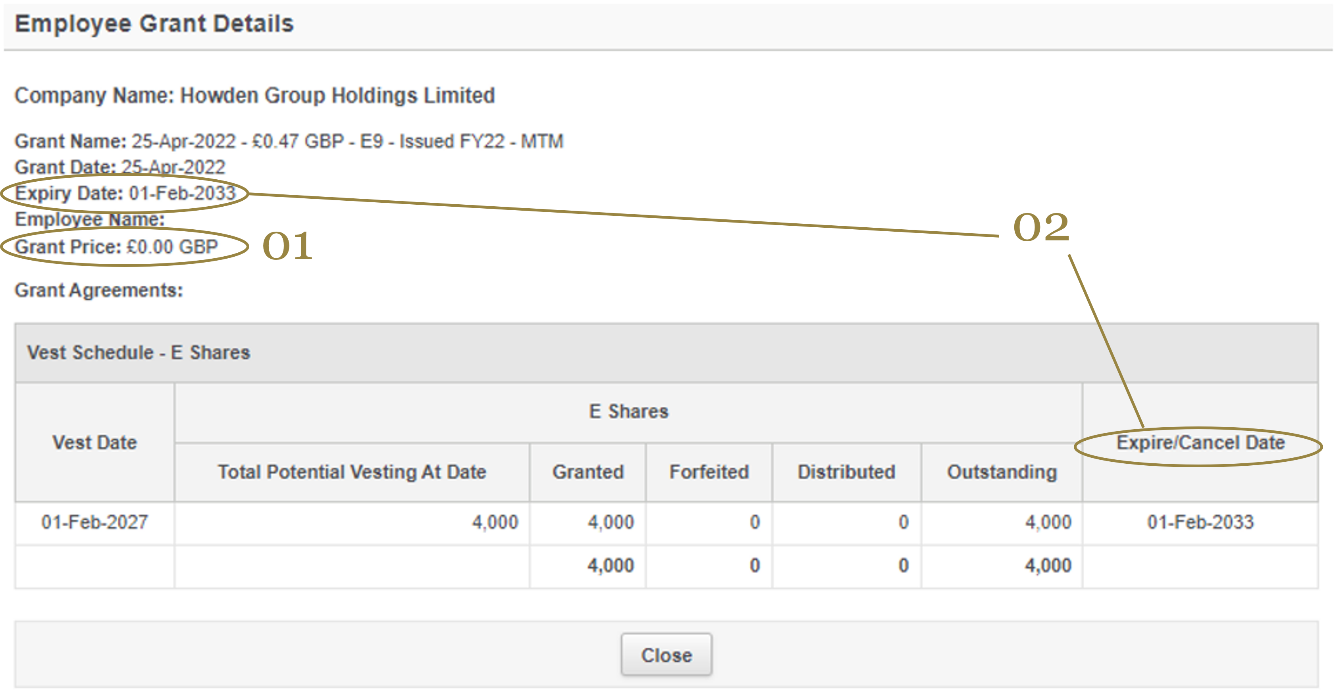Click the Vest Schedule - E Shares header
Screen dimensions: 1337x695
tap(139, 353)
